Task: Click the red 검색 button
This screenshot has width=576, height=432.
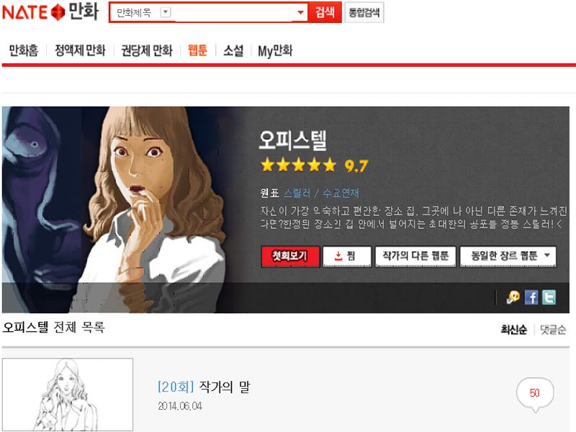Action: 325,12
